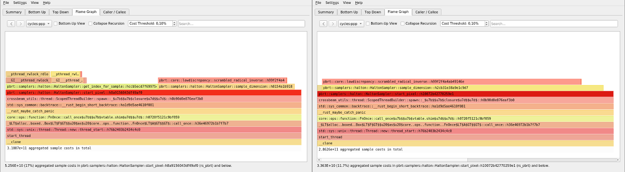This screenshot has height=172, width=625.
Task: Open File menu in left window
Action: (6, 3)
